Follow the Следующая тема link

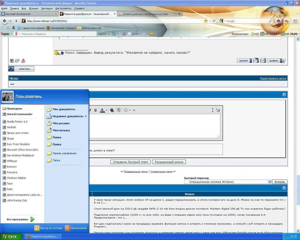161,172
